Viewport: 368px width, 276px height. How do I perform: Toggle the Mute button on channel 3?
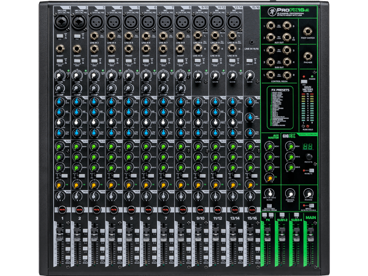[x=96, y=209]
